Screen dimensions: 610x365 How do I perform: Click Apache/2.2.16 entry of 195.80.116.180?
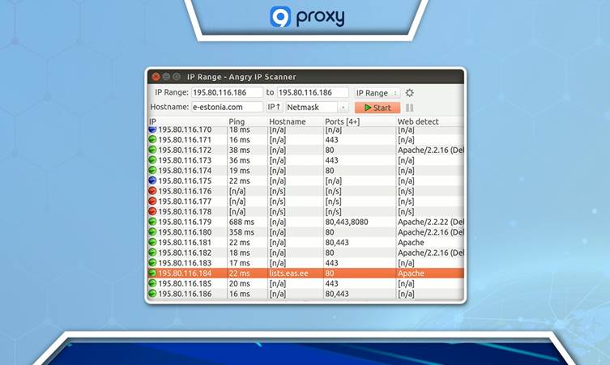click(x=430, y=232)
